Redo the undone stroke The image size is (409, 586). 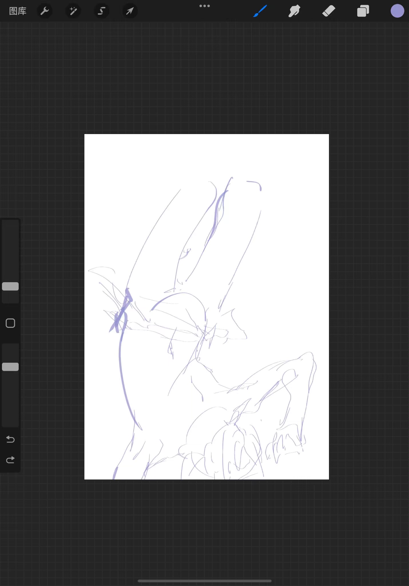(10, 460)
